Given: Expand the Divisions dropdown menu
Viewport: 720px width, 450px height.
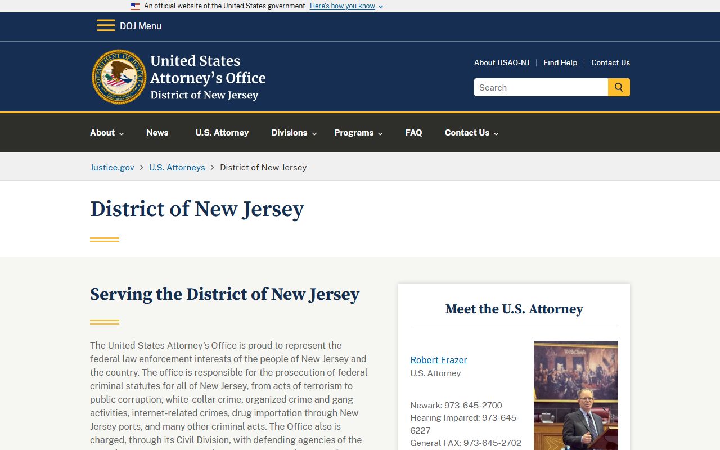Looking at the screenshot, I should coord(294,133).
